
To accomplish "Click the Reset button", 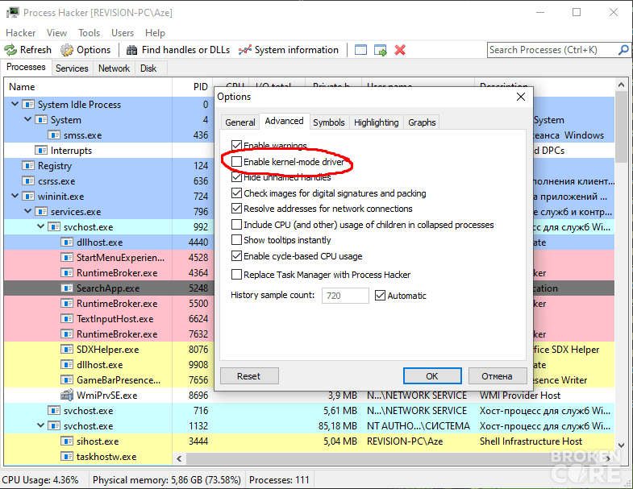I will (249, 376).
